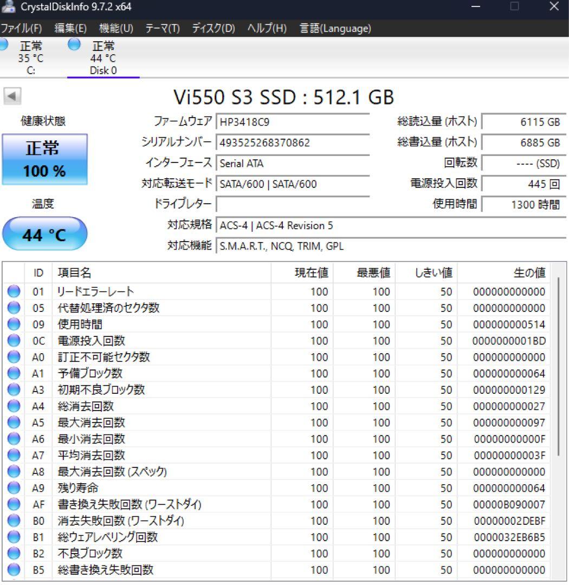This screenshot has height=585, width=569.
Task: Click the status icon for row B2
Action: [x=14, y=553]
